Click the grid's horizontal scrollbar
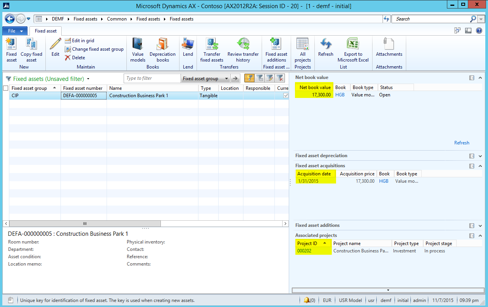The height and width of the screenshot is (307, 488). click(85, 223)
